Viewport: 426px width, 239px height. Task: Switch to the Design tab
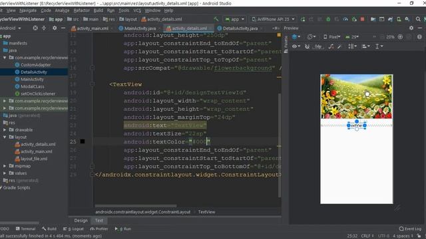(x=81, y=220)
